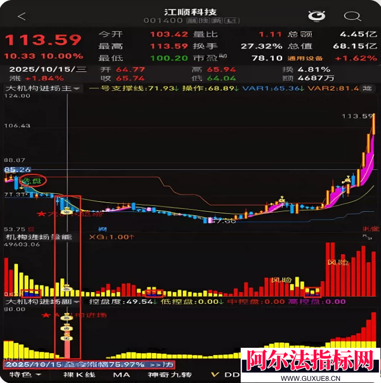
Task: Open indicator settings icon beside VAR2
Action: pos(367,88)
